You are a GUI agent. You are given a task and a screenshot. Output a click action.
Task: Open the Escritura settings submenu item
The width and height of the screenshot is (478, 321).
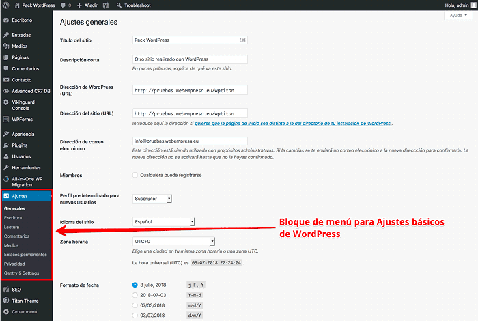13,218
